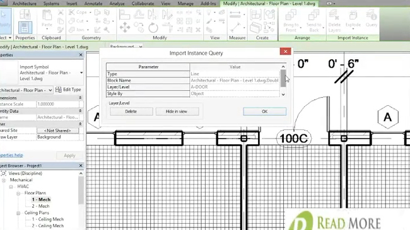This screenshot has width=410, height=230.
Task: Collapse the Mechanical tree node
Action: [4, 180]
